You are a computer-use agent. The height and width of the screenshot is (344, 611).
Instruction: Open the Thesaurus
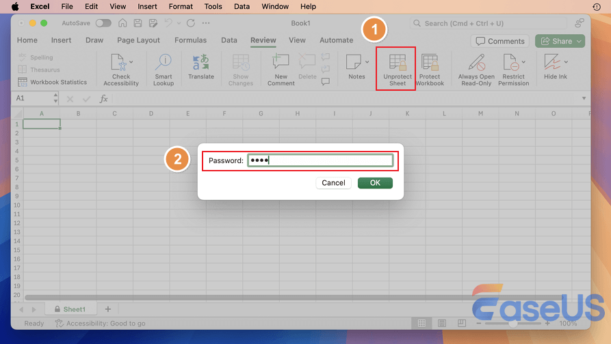(x=39, y=70)
